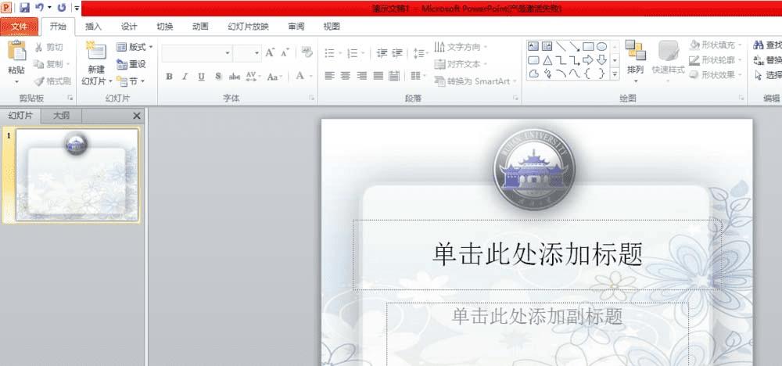Switch to the 动画 Animations tab
This screenshot has height=366, width=782.
point(200,27)
